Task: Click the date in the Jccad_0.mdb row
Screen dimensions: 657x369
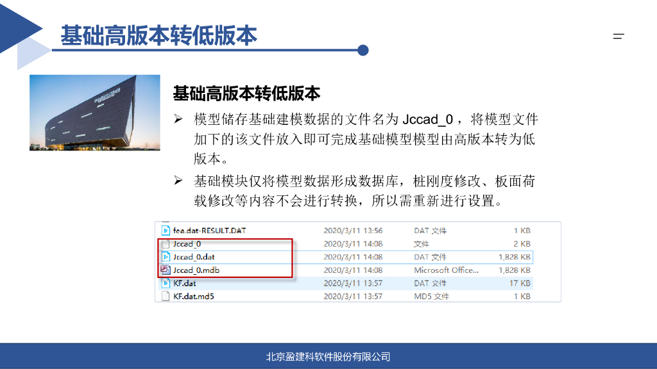Action: 353,270
